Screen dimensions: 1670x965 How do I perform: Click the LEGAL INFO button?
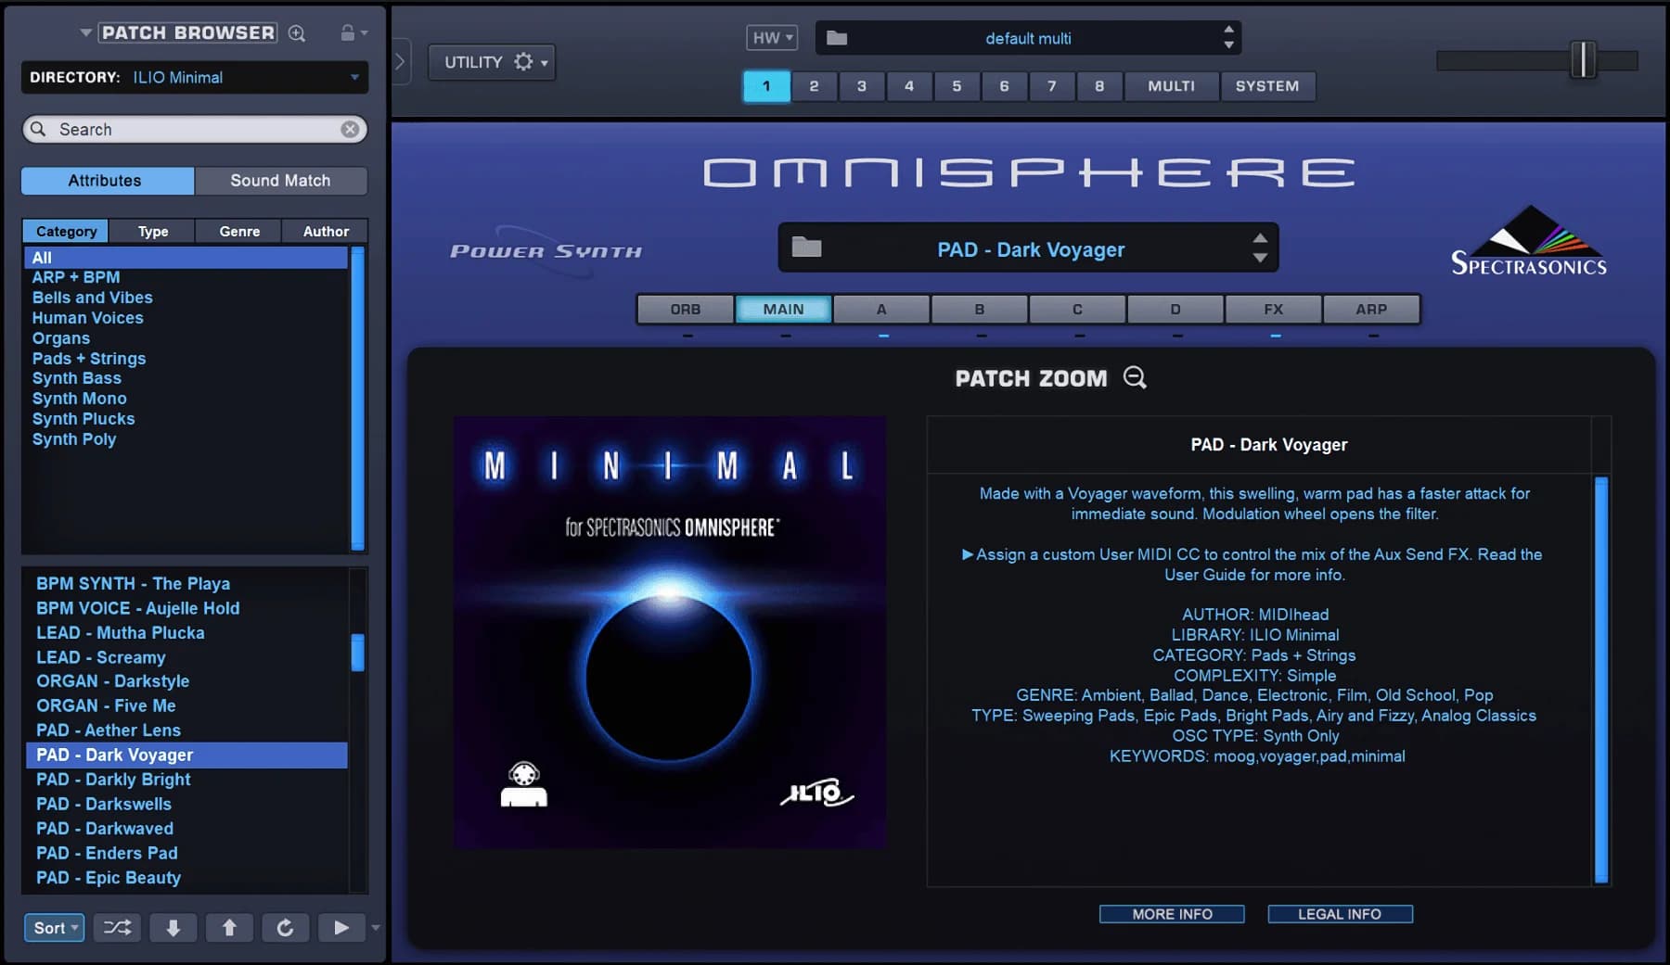pyautogui.click(x=1341, y=914)
